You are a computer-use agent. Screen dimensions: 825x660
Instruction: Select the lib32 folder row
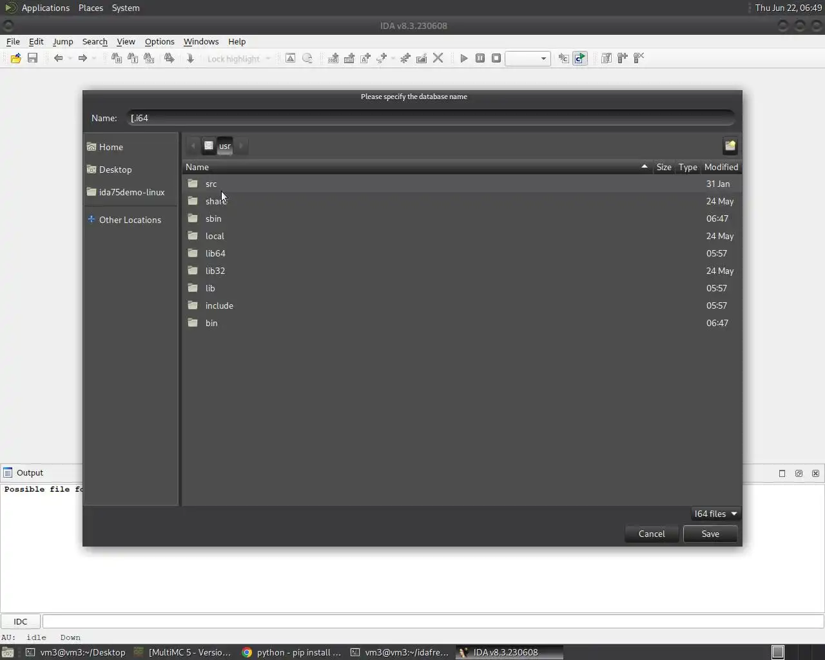pyautogui.click(x=461, y=271)
